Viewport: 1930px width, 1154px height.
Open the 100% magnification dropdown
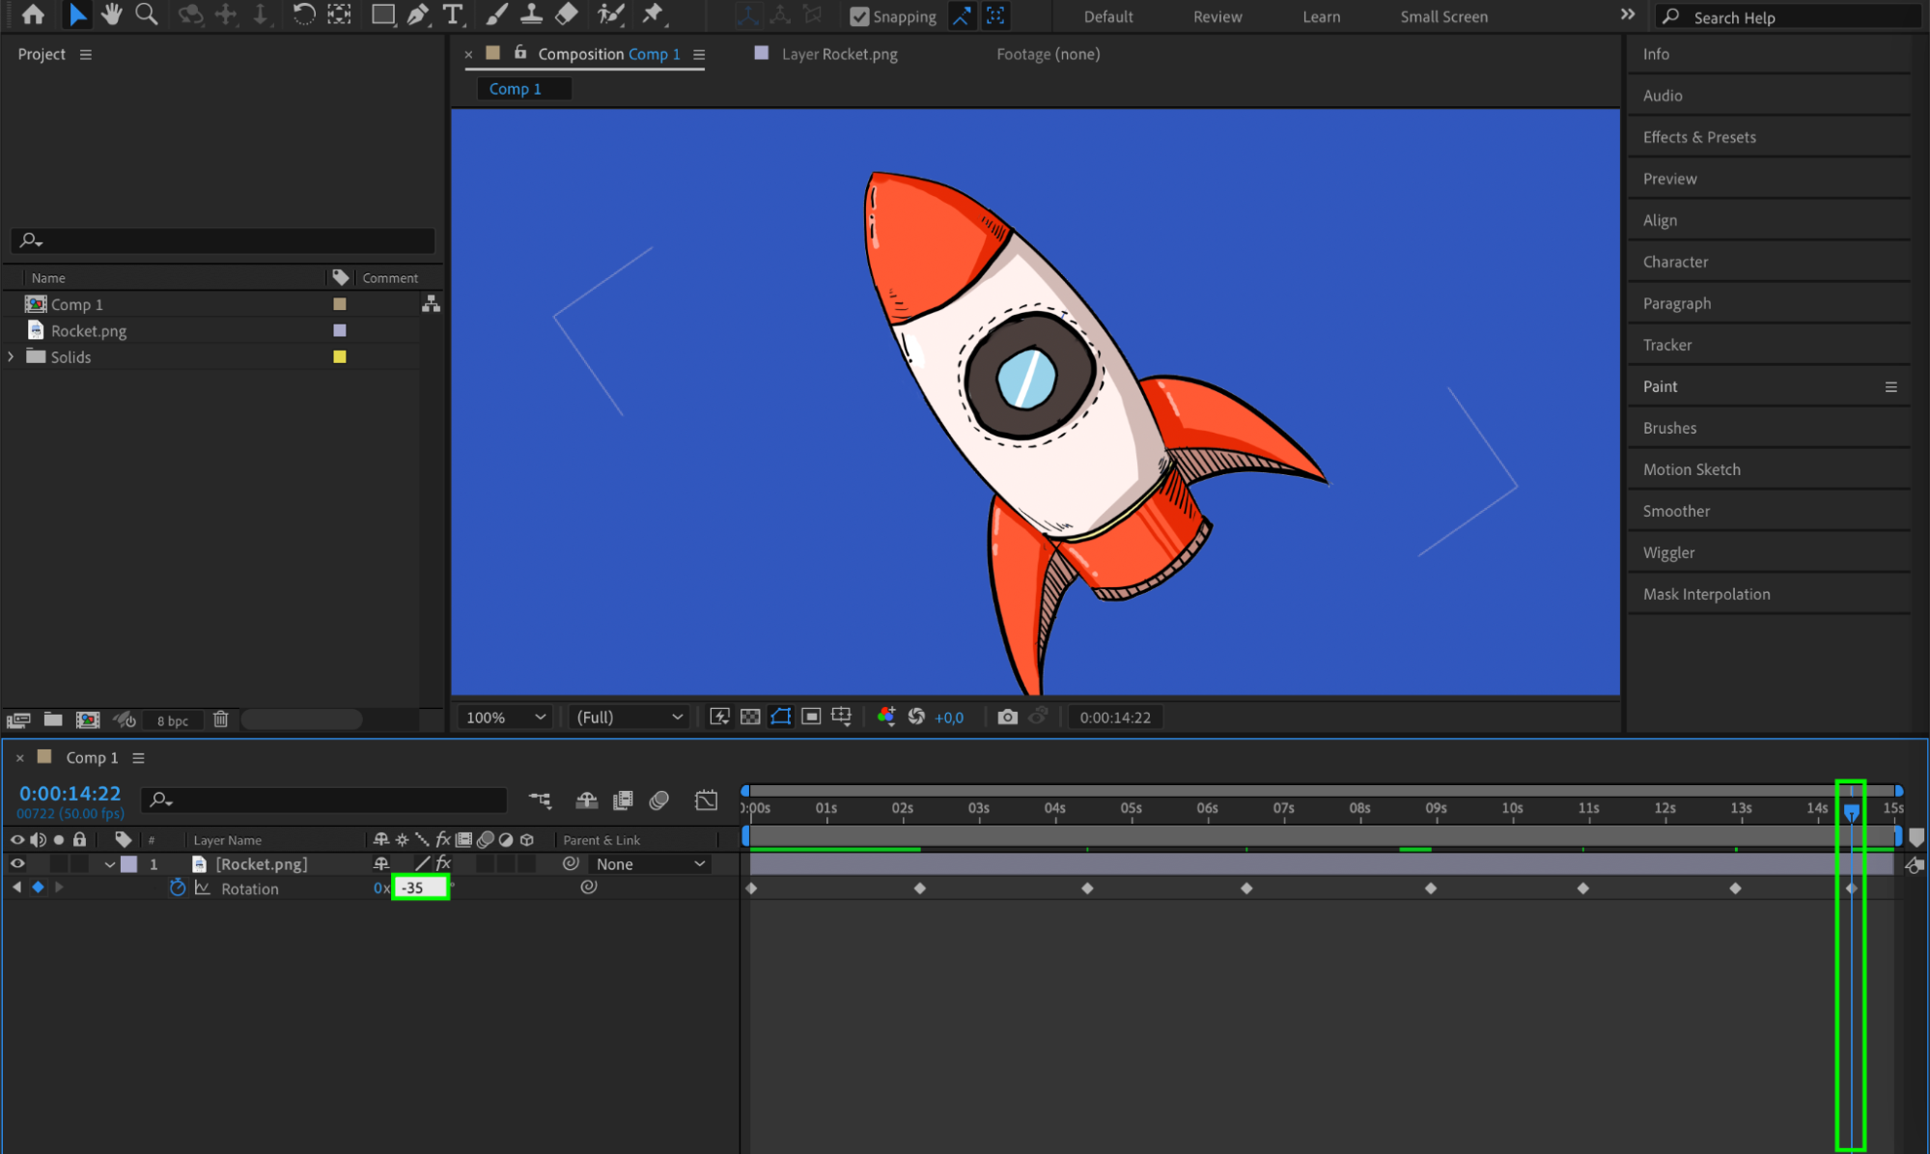click(505, 718)
